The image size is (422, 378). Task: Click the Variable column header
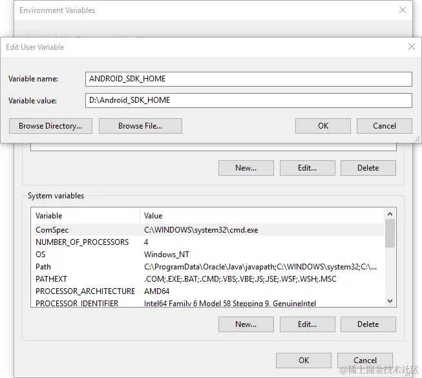(87, 216)
